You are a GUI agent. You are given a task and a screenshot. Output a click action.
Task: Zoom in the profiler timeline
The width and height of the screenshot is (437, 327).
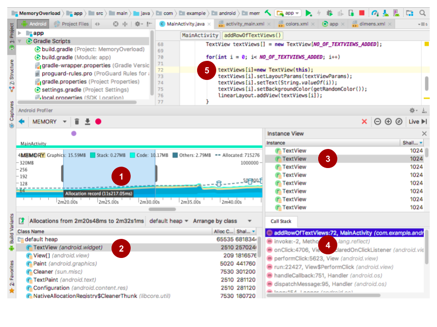click(x=388, y=122)
